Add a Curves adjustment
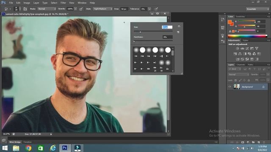 click(247, 49)
